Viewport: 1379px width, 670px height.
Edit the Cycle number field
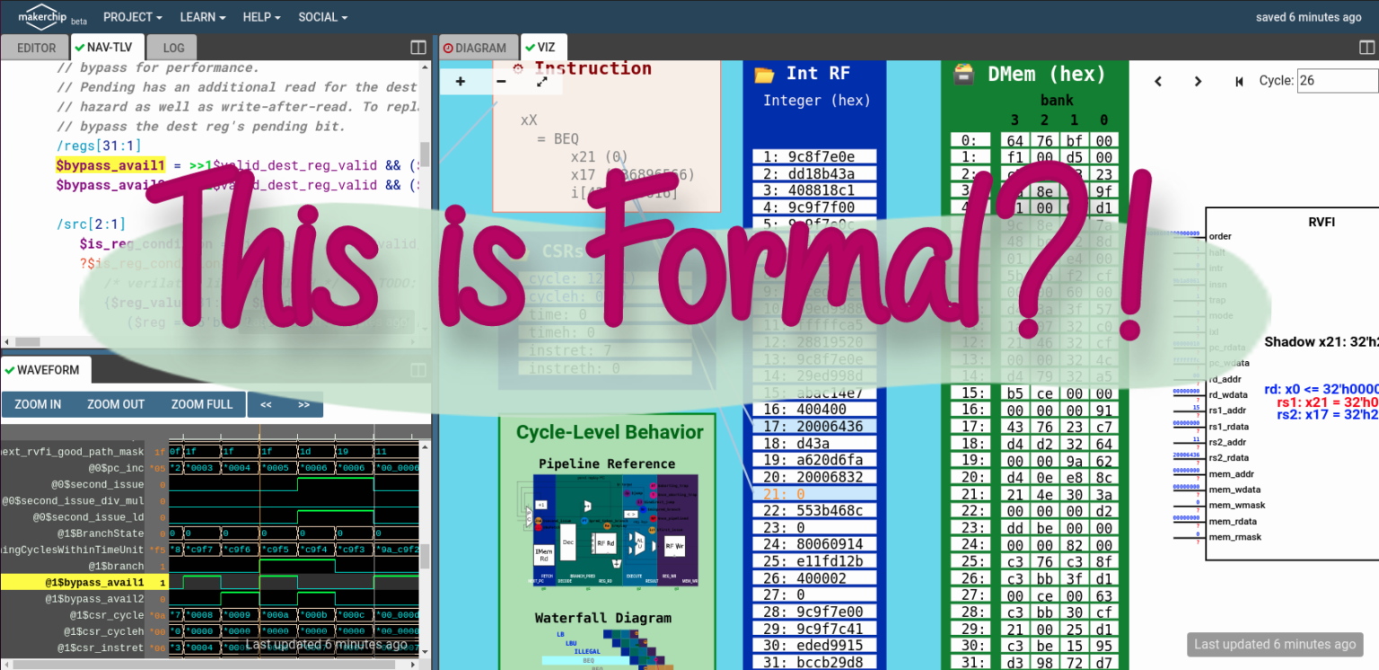1337,81
